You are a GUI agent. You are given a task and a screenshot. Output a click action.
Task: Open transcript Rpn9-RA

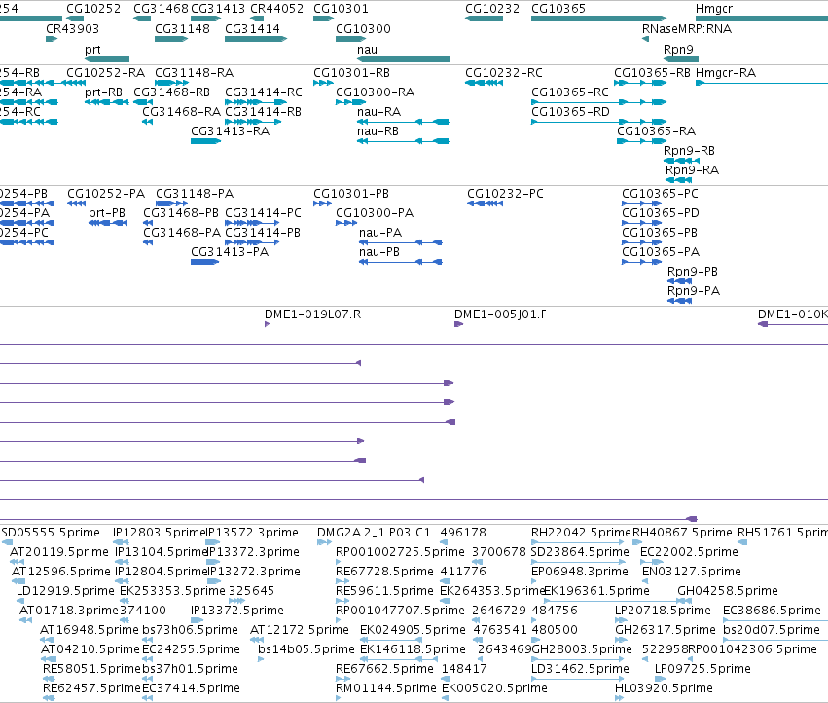point(692,170)
